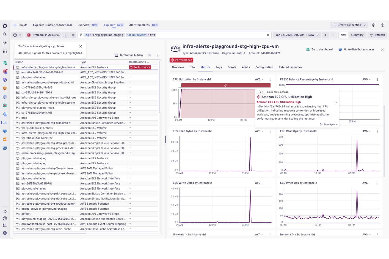This screenshot has width=389, height=259.
Task: Open the help question mark icon
Action: tap(382, 25)
